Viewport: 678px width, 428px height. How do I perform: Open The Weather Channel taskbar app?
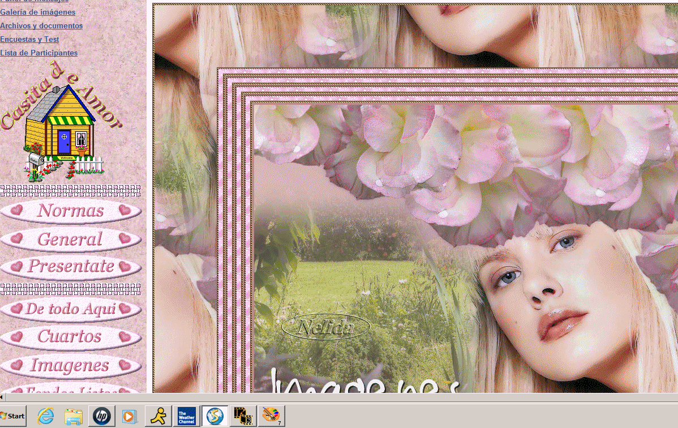[186, 416]
